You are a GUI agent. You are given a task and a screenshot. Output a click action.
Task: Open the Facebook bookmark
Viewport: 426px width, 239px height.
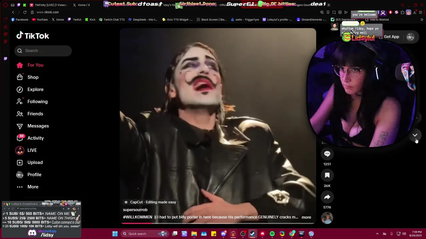coord(20,20)
